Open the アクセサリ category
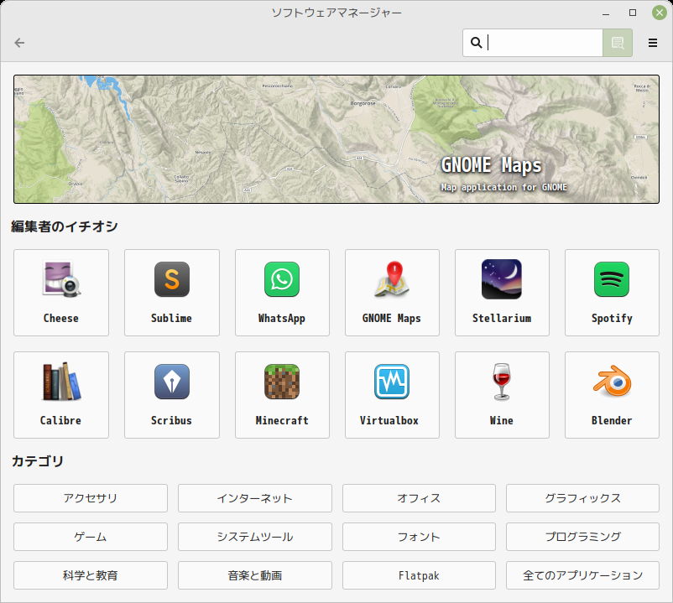Viewport: 673px width, 603px height. [91, 498]
